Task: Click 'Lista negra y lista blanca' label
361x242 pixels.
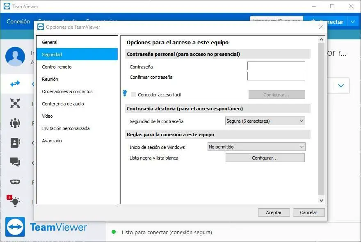Action: (154, 158)
